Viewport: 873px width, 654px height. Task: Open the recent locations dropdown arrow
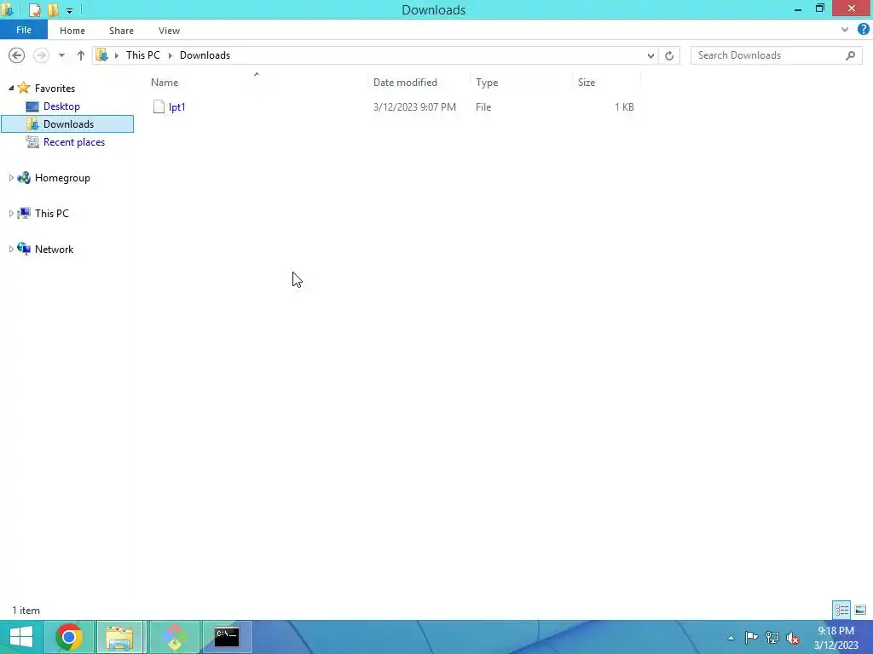(x=61, y=55)
